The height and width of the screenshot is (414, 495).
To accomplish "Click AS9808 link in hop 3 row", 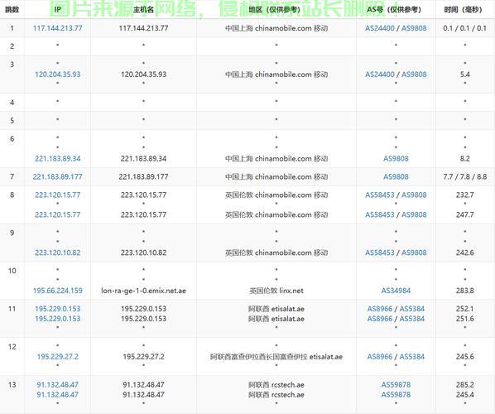I will point(414,75).
